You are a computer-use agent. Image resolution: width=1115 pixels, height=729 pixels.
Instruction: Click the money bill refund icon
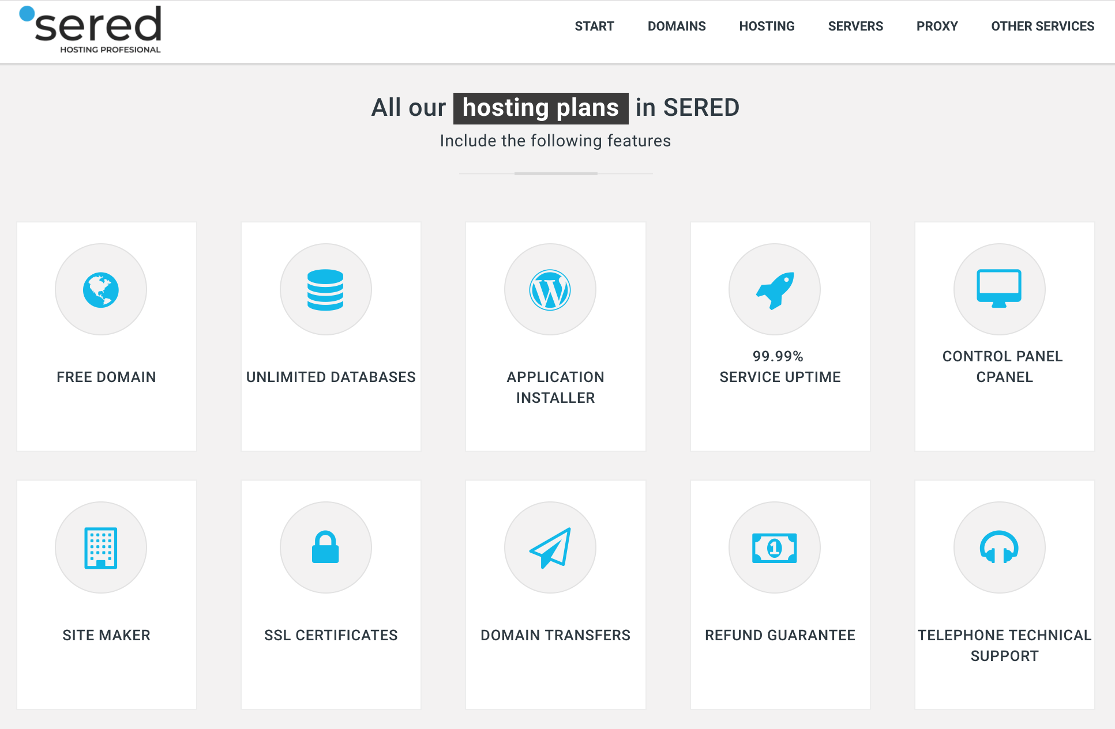coord(775,548)
